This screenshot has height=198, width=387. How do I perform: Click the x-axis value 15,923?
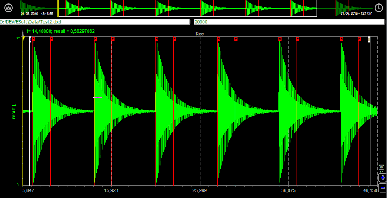pos(111,190)
